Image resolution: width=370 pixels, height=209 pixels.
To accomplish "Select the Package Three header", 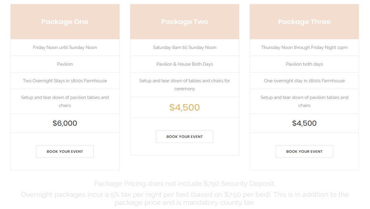I will coord(304,22).
